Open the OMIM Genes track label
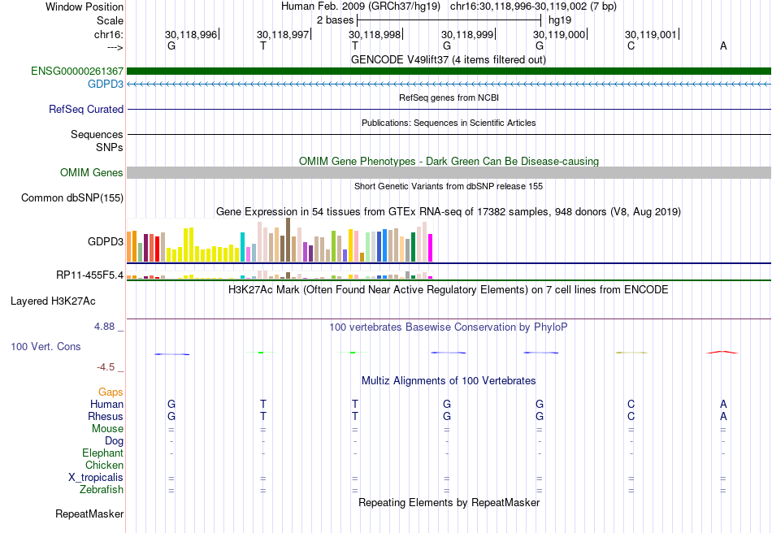The height and width of the screenshot is (533, 772). [92, 173]
